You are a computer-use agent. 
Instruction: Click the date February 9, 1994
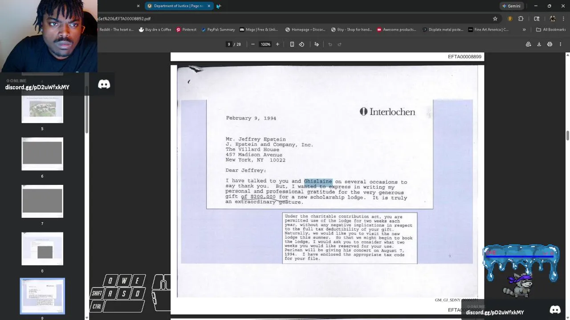pos(251,118)
